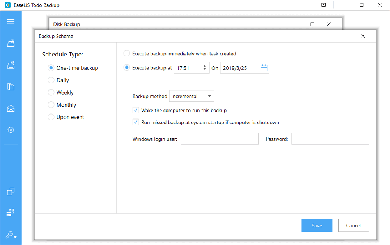Disable Run missed backup at system startup
The width and height of the screenshot is (390, 245).
tap(136, 122)
